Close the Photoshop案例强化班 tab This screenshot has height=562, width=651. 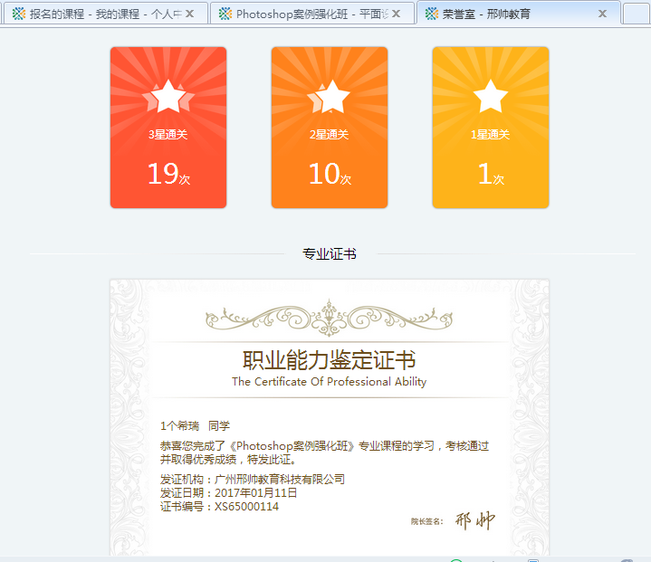pos(396,14)
